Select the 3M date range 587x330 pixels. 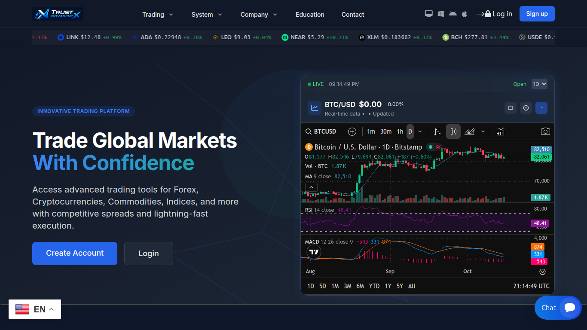(348, 286)
